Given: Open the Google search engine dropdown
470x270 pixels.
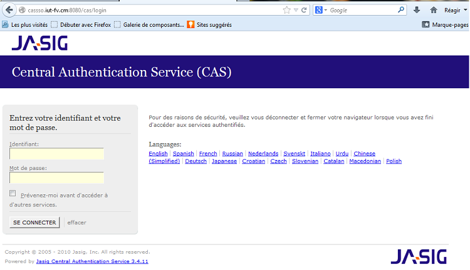Looking at the screenshot, I should point(321,10).
